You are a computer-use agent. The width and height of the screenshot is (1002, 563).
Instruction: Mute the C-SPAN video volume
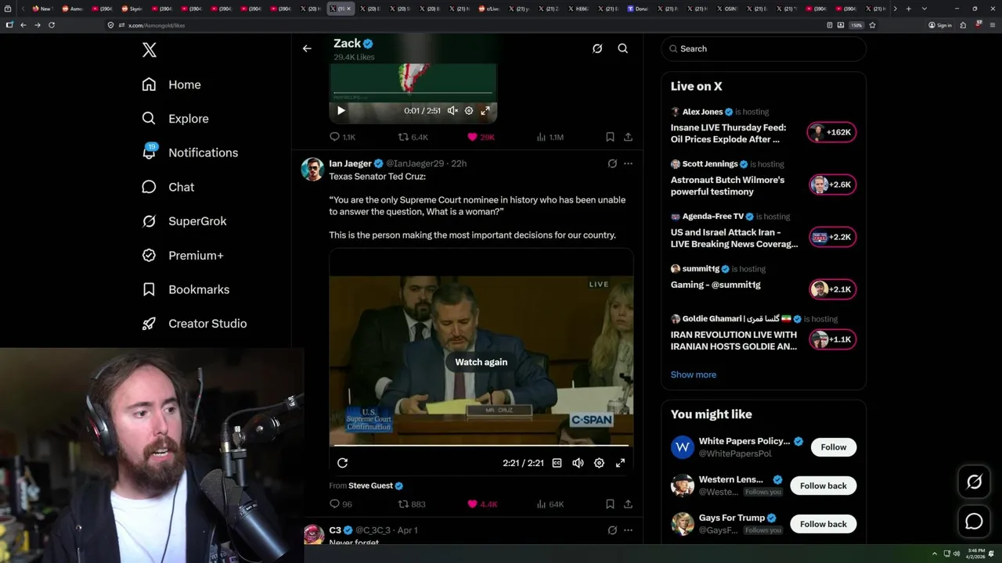[578, 463]
